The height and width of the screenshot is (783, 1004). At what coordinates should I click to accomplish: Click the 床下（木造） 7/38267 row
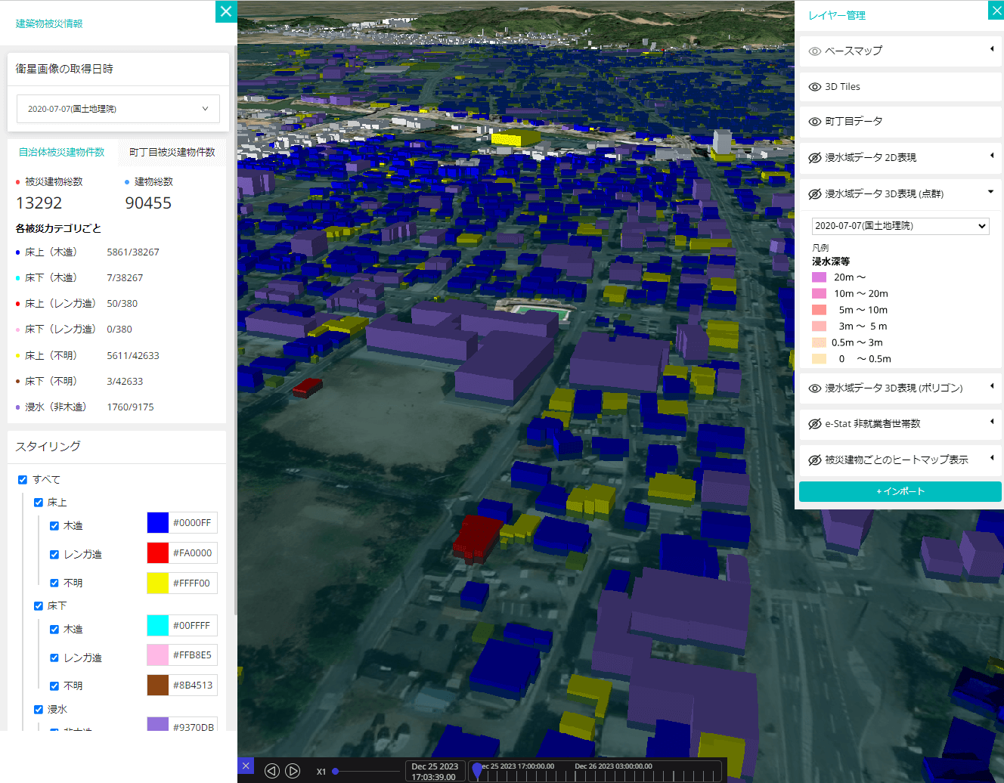point(79,278)
